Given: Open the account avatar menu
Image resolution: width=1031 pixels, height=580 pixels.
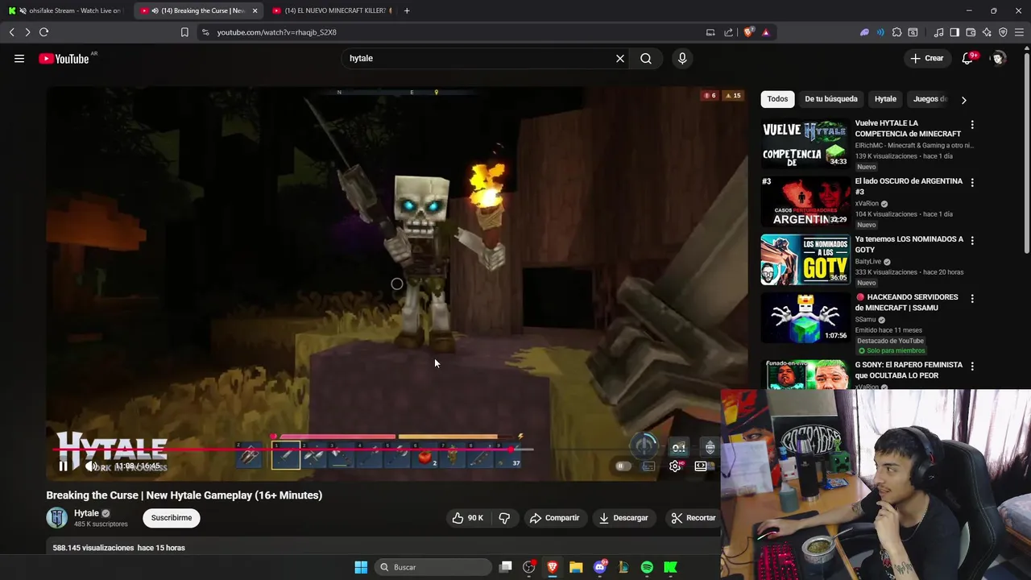Looking at the screenshot, I should pos(998,58).
